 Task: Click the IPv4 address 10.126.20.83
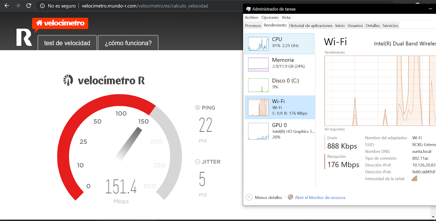(x=424, y=165)
